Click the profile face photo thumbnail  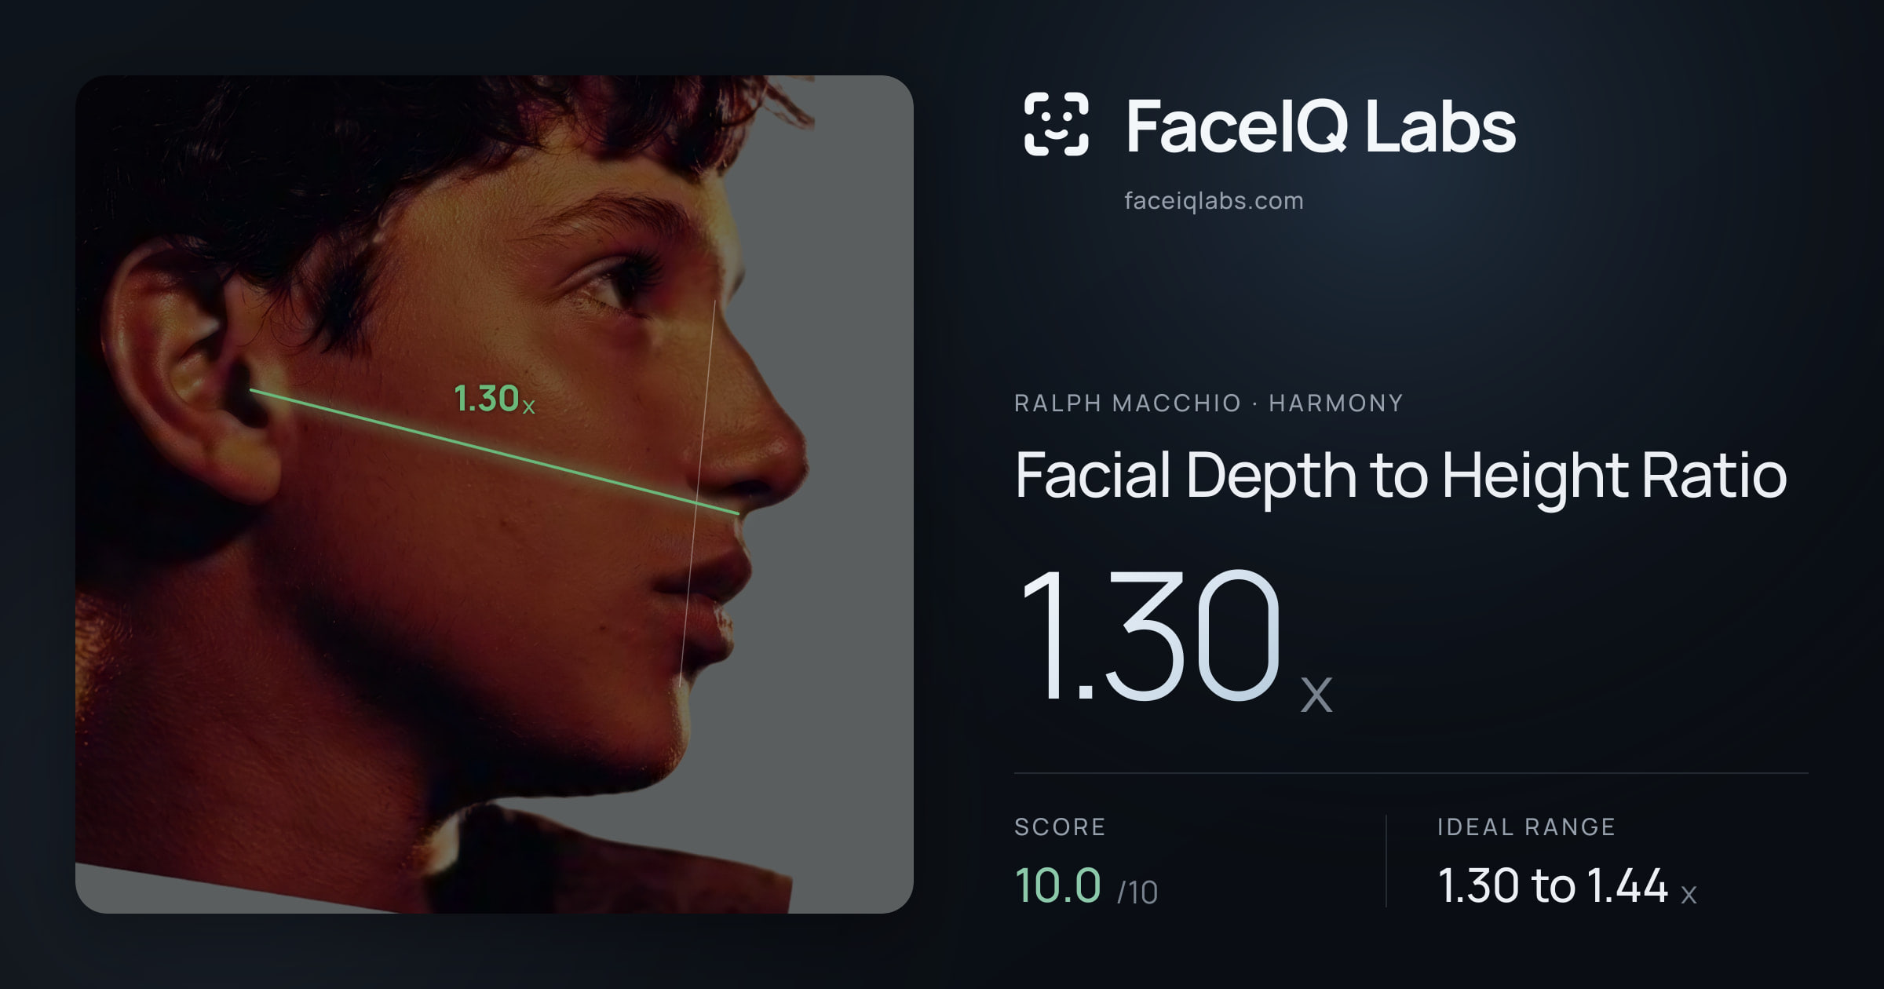pos(495,494)
